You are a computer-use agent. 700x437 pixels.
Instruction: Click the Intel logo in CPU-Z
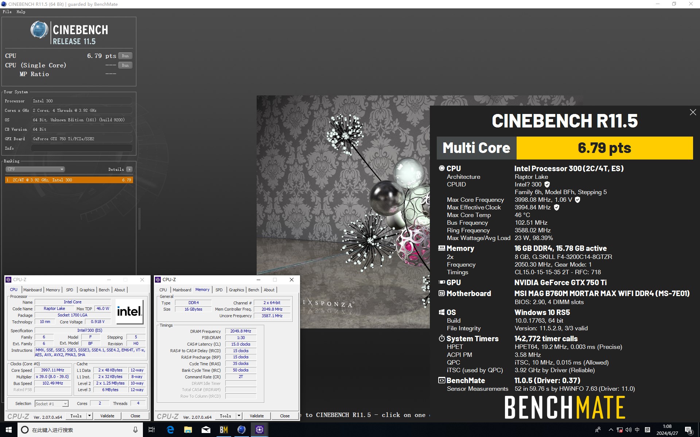click(129, 311)
